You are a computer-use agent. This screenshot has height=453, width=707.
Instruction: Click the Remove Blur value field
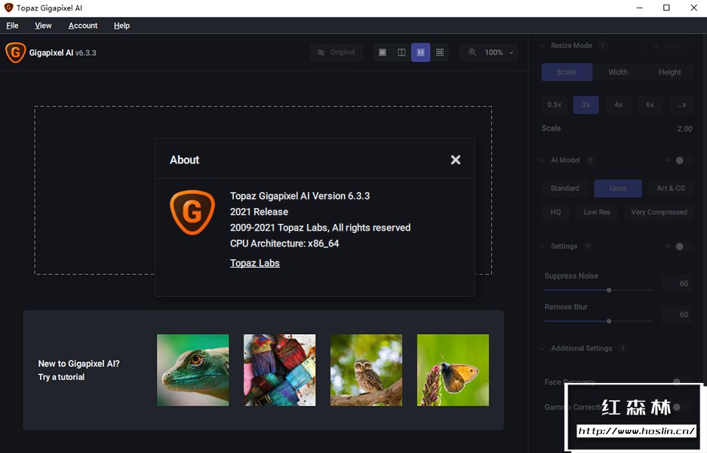coord(678,315)
